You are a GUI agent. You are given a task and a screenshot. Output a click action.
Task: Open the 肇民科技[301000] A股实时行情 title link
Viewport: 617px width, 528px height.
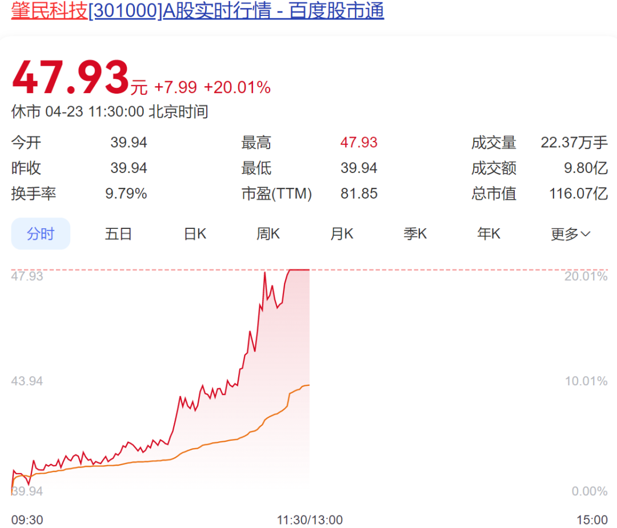click(x=198, y=10)
